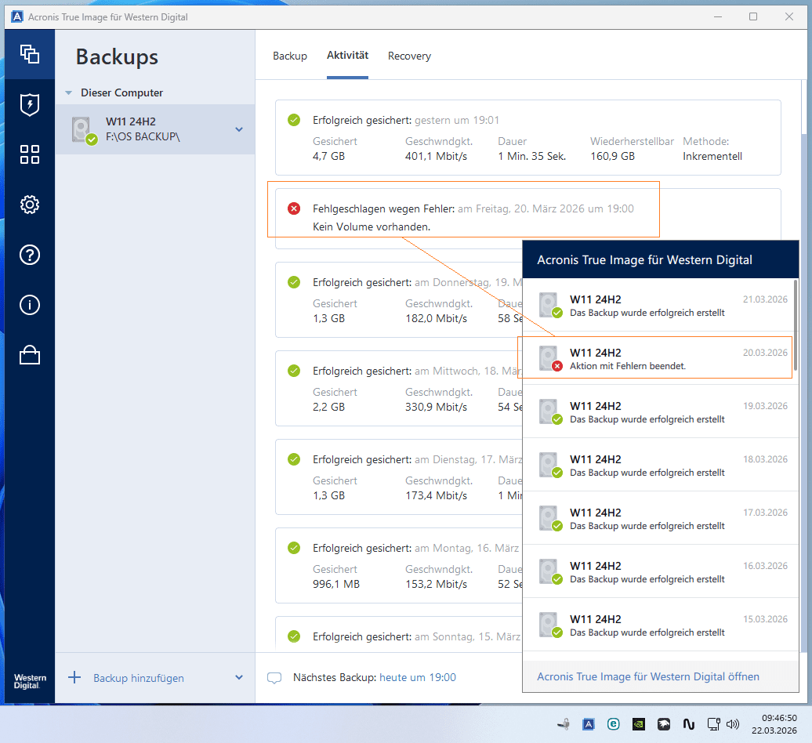Click green check icon for Montag backup
The image size is (812, 743).
(294, 548)
